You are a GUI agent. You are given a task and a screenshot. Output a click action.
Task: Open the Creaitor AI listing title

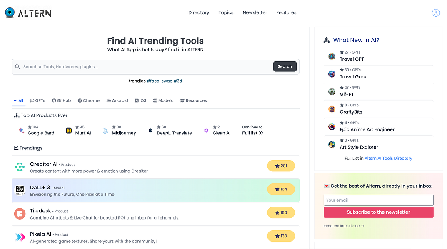44,164
